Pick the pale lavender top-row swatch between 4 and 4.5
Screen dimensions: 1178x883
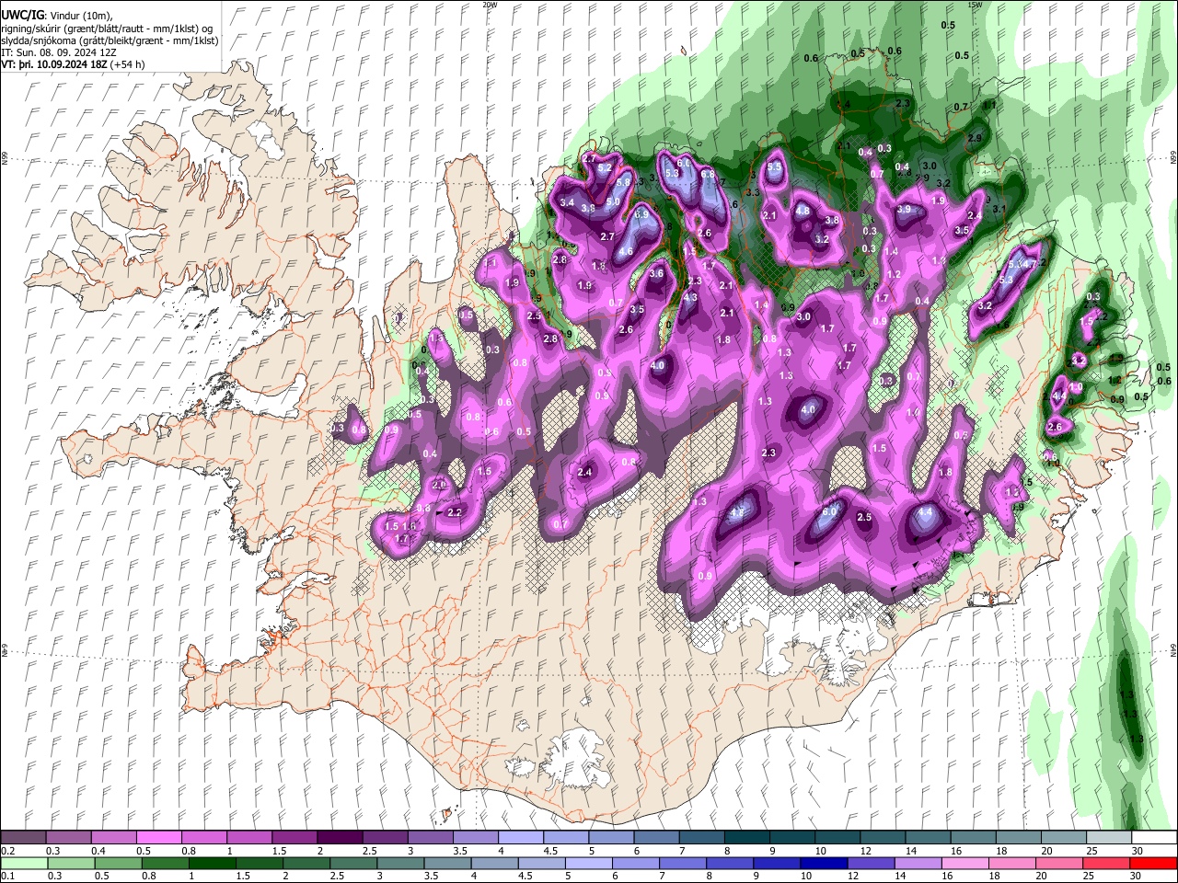click(x=520, y=838)
